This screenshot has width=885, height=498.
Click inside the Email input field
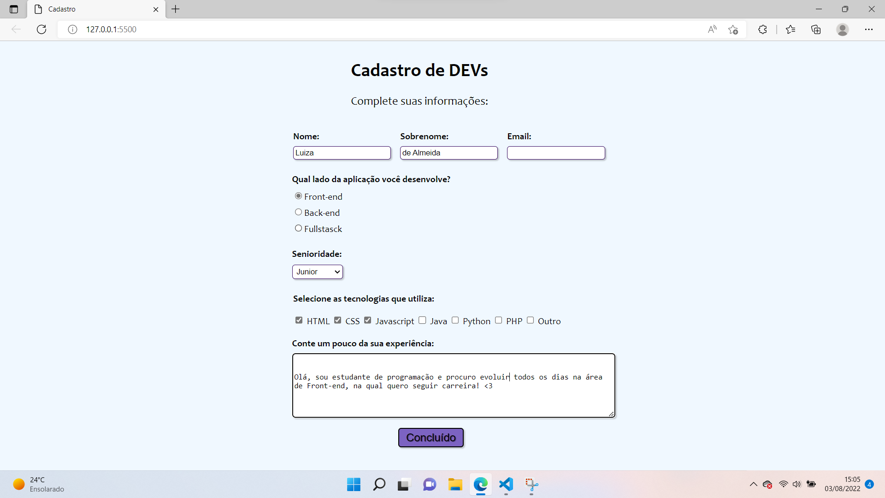[x=555, y=153]
